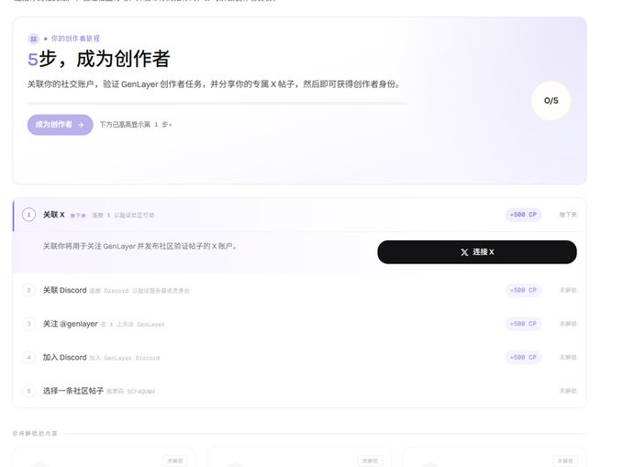Click the '你将解锁的内容' section label
The height and width of the screenshot is (467, 623).
(35, 434)
